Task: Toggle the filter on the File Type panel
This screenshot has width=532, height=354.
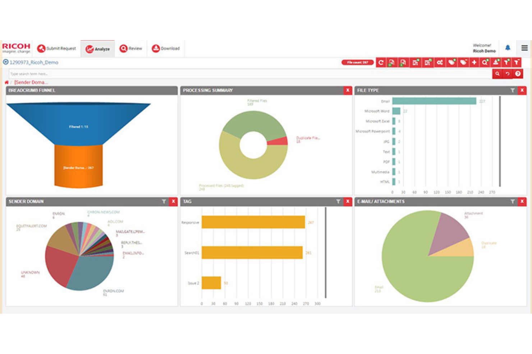Action: [x=513, y=90]
